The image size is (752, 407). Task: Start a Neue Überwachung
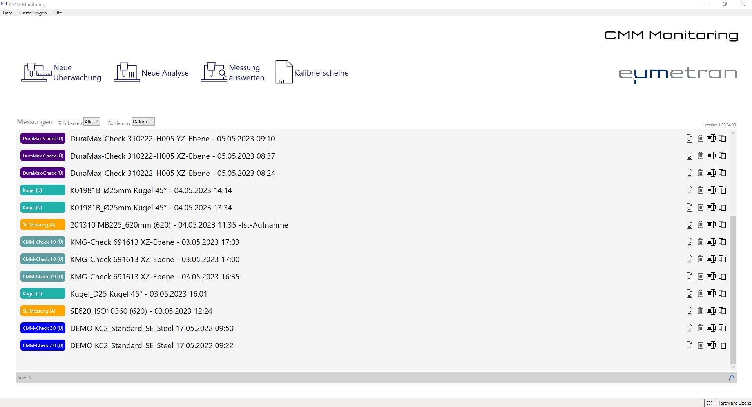(x=61, y=72)
